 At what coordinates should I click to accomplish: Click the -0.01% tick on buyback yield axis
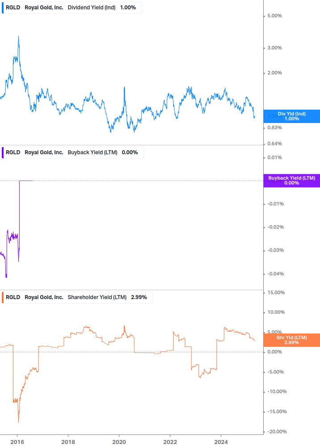[275, 204]
